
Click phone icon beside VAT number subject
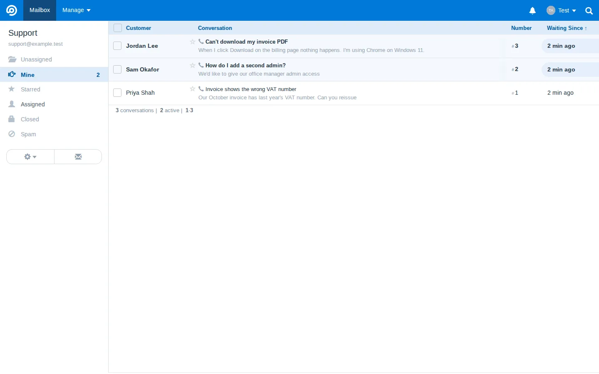(201, 89)
